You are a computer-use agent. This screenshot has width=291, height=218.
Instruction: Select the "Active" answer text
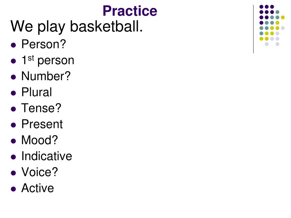click(x=38, y=188)
